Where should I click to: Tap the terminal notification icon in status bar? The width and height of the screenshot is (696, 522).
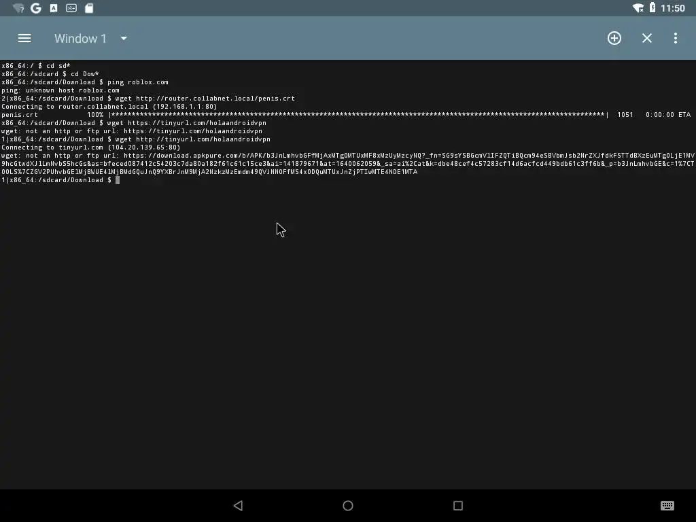[x=71, y=8]
